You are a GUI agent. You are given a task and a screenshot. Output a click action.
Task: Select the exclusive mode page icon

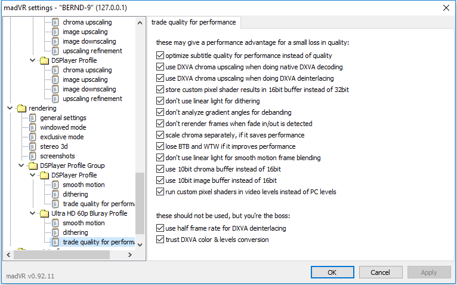coord(33,137)
